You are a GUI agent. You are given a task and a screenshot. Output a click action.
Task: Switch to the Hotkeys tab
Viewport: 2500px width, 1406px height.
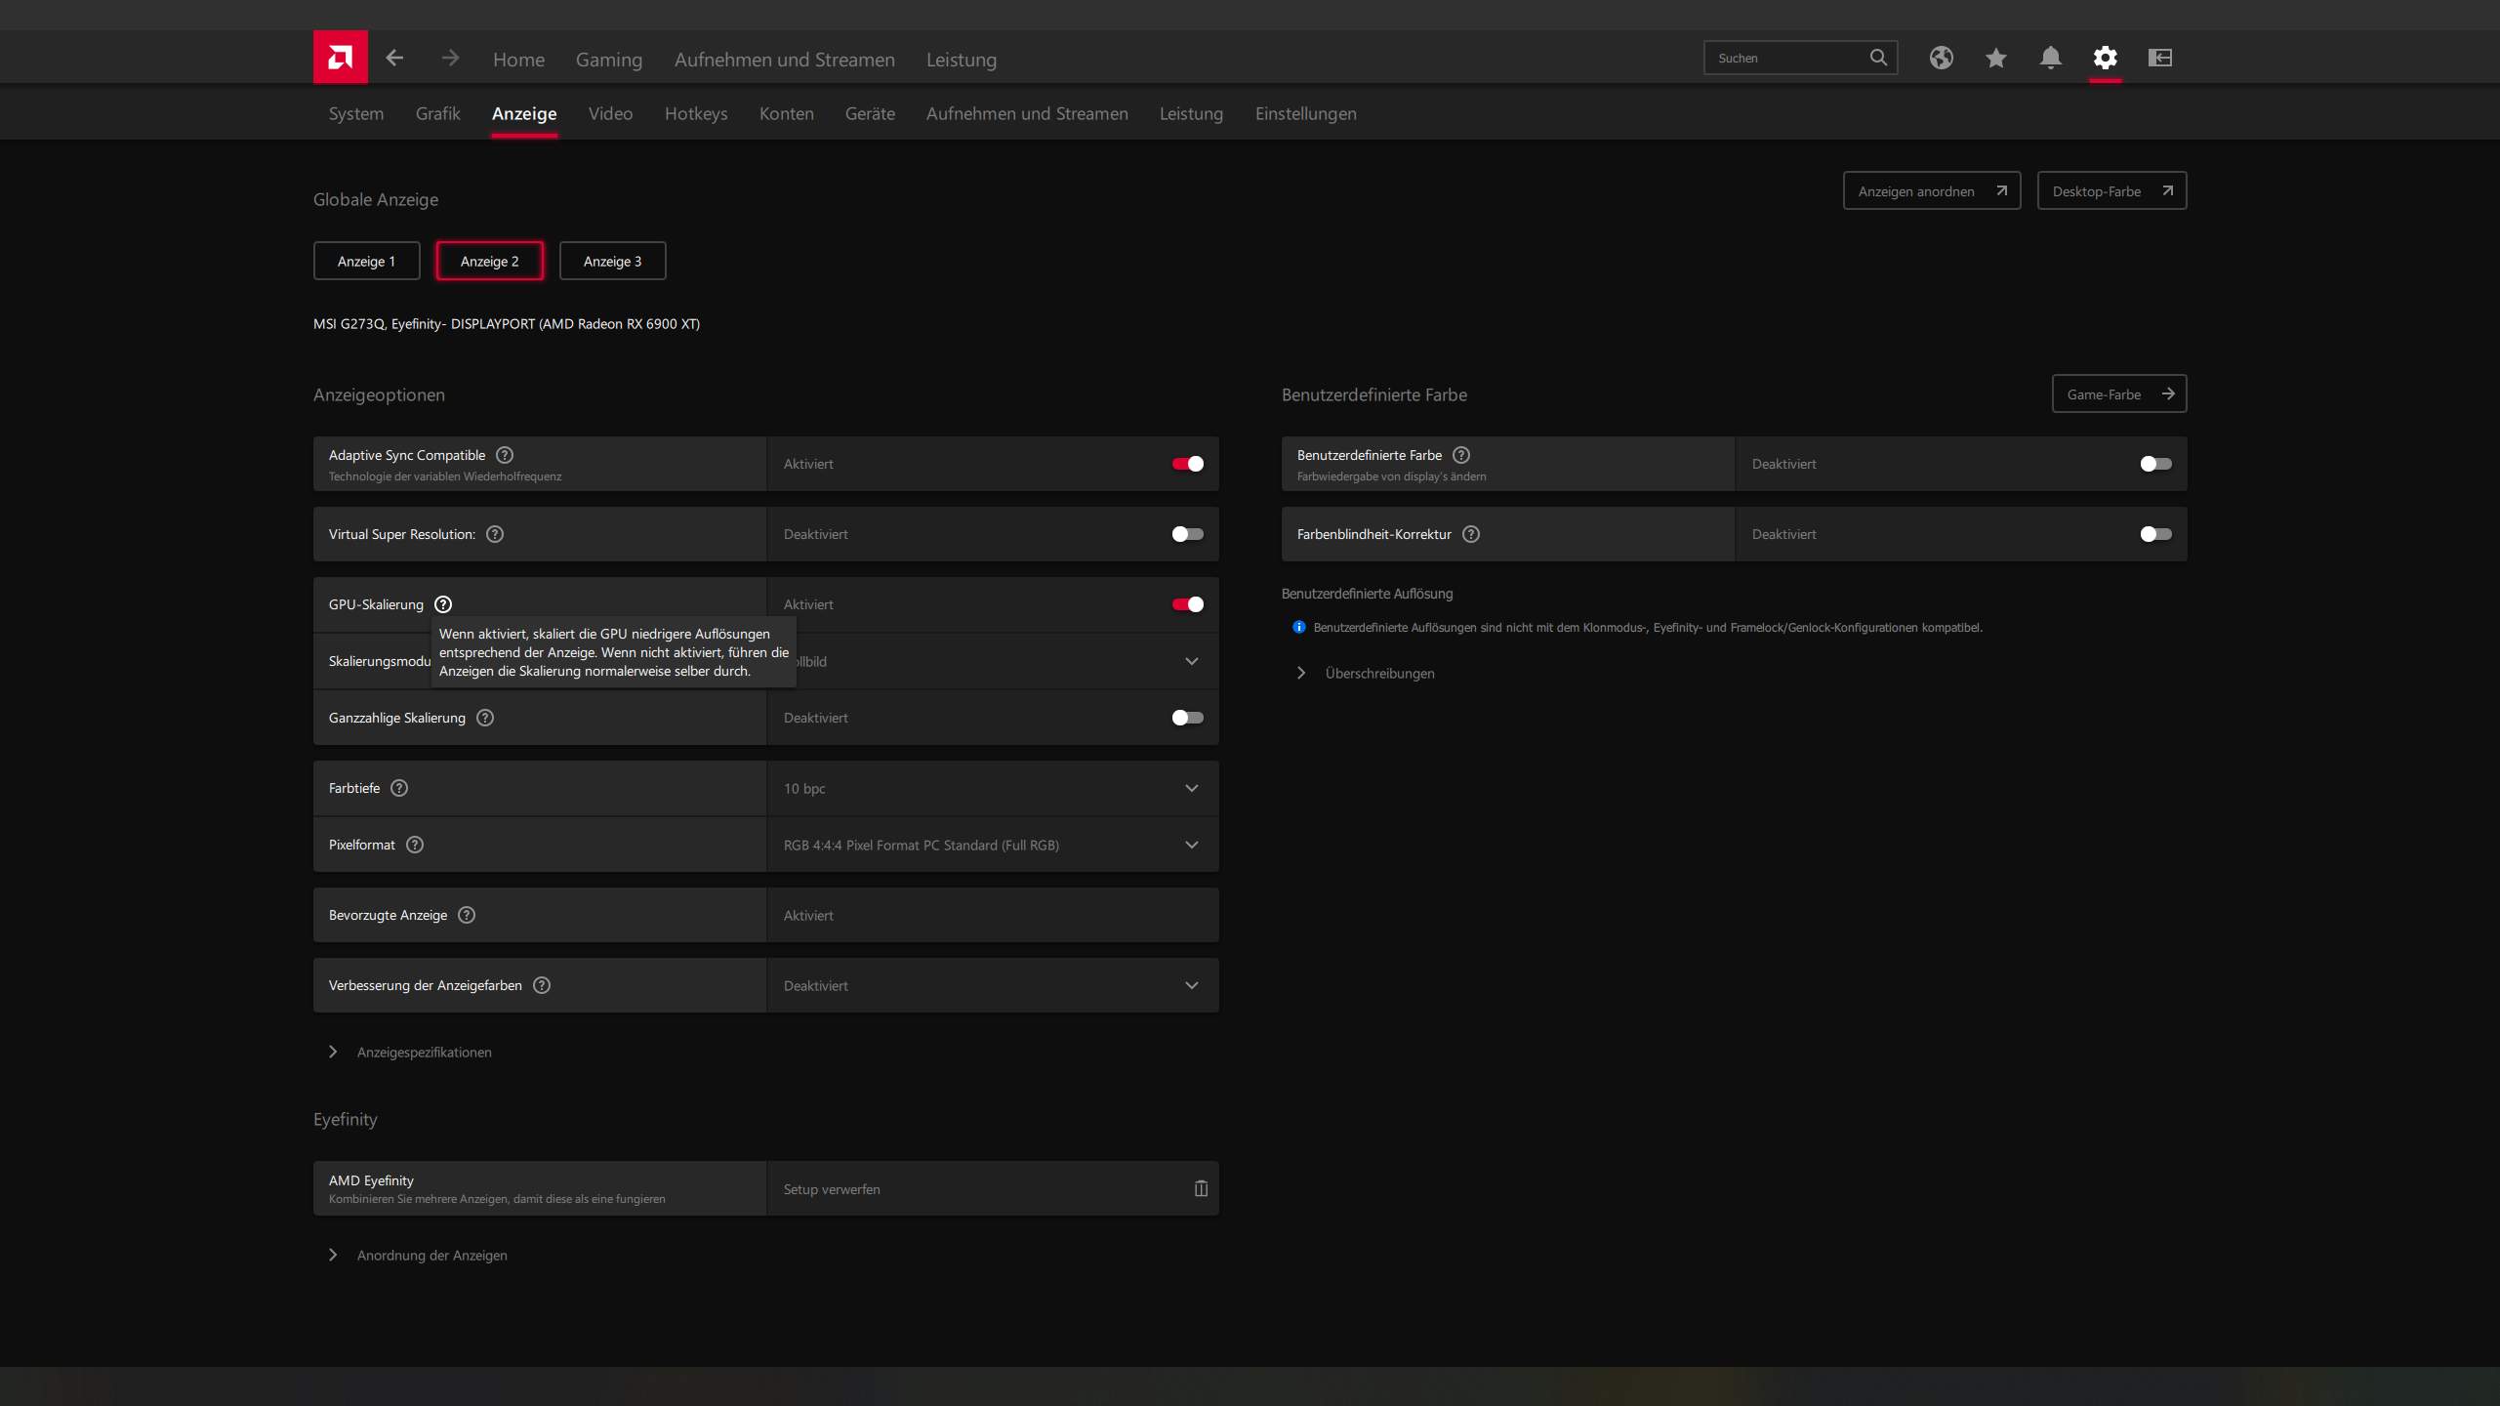[696, 113]
